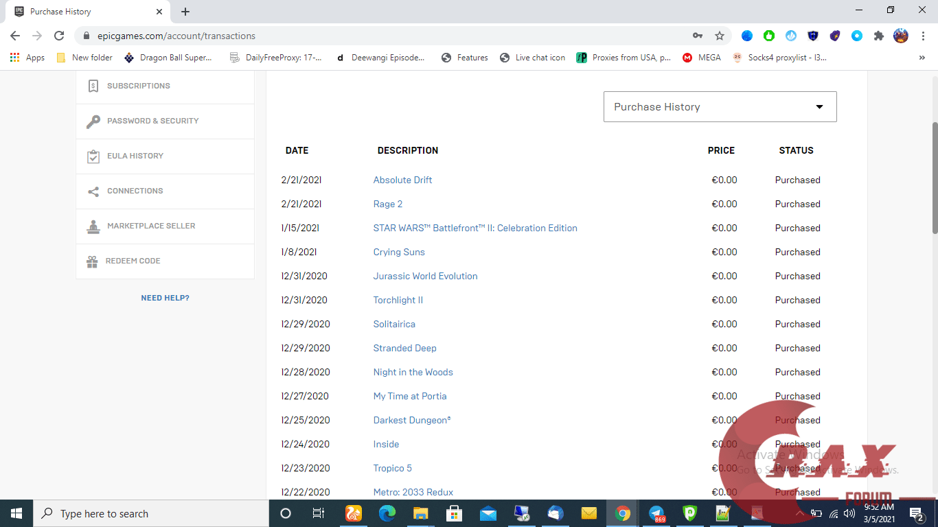This screenshot has width=938, height=527.
Task: Open the Absolute Drift purchase link
Action: 402,180
